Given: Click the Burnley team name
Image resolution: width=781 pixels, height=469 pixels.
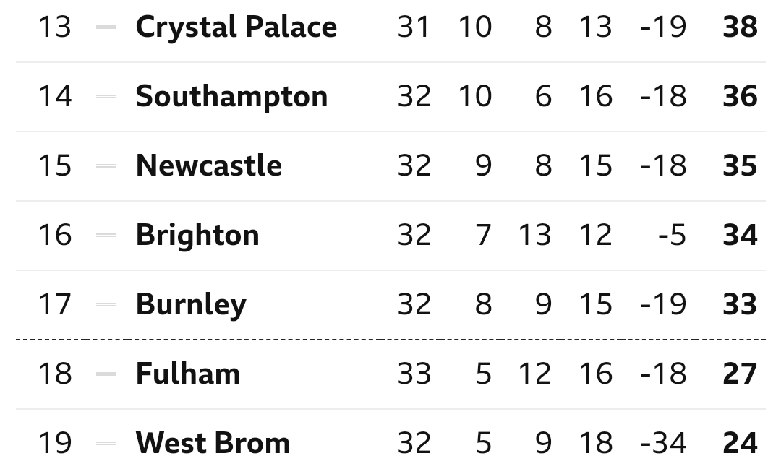Looking at the screenshot, I should (x=191, y=305).
